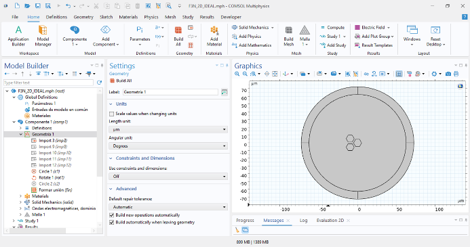This screenshot has width=470, height=247.
Task: Click the Model Builder vertical scrollbar
Action: pos(100,135)
